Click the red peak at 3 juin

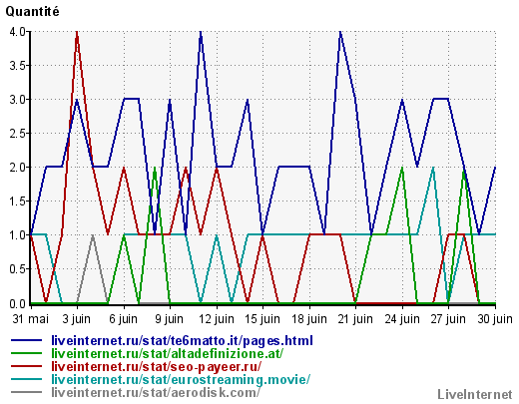(x=77, y=33)
